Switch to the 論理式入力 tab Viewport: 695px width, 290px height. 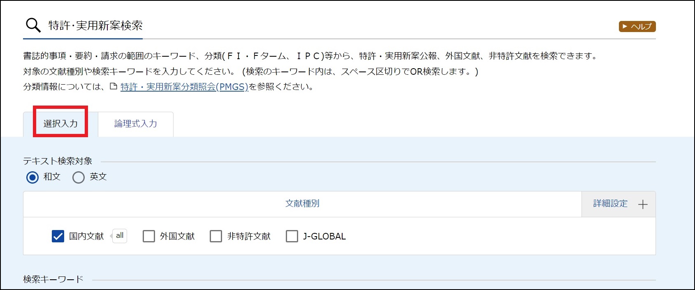pos(136,124)
